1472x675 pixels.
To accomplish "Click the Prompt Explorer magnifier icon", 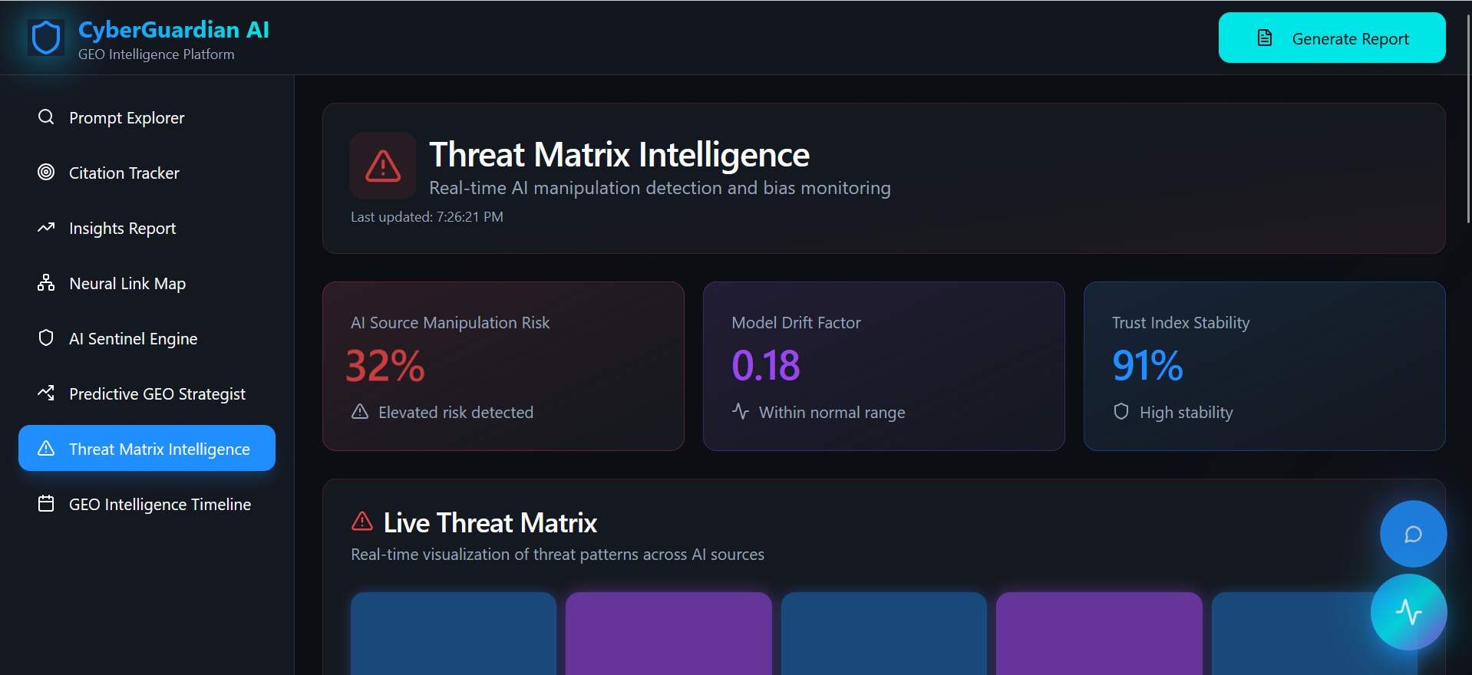I will pyautogui.click(x=46, y=117).
